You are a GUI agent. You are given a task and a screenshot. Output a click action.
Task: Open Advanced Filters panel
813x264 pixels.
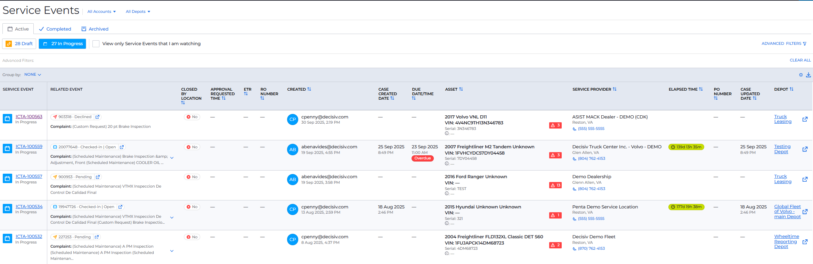(784, 44)
